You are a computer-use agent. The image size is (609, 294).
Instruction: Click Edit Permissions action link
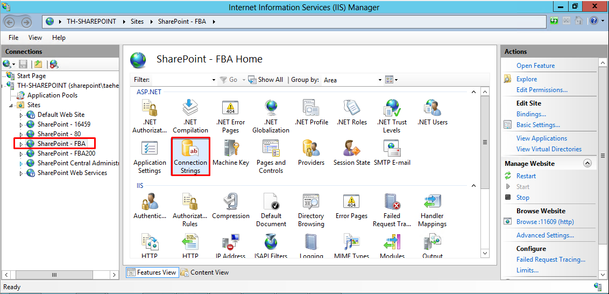(542, 90)
